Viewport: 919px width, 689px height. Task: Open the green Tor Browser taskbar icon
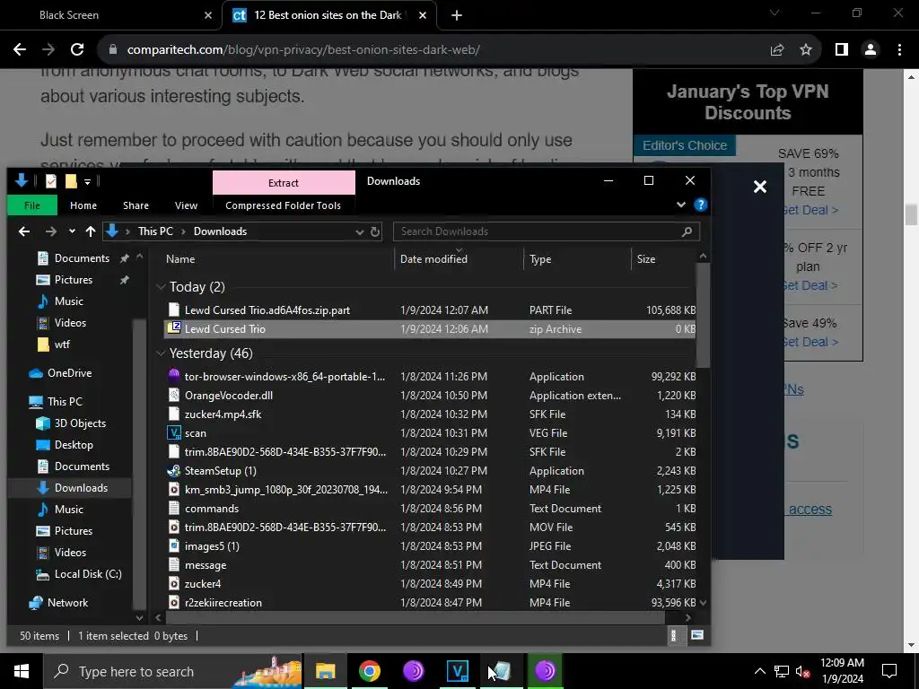point(545,671)
